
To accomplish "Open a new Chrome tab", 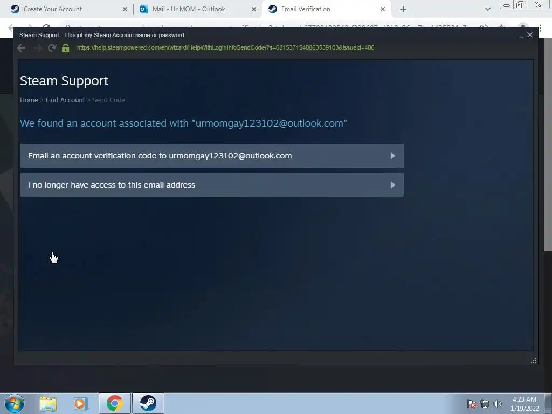I will (403, 10).
